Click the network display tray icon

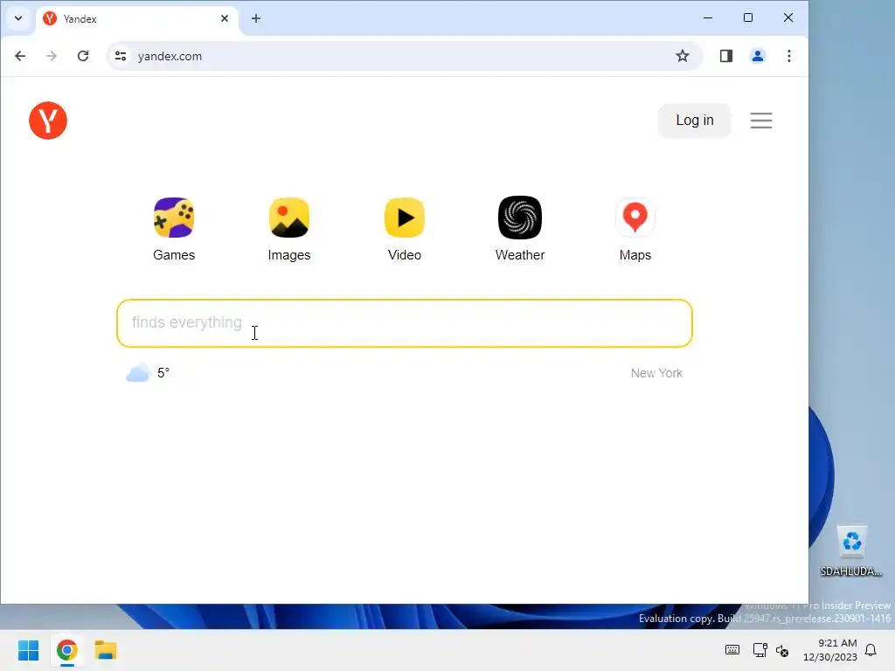point(760,650)
